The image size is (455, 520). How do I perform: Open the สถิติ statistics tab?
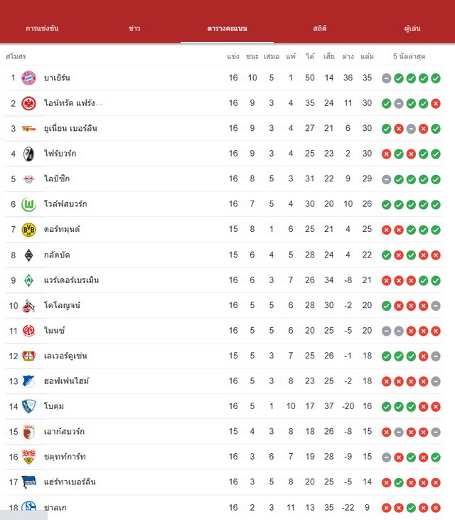pyautogui.click(x=320, y=28)
